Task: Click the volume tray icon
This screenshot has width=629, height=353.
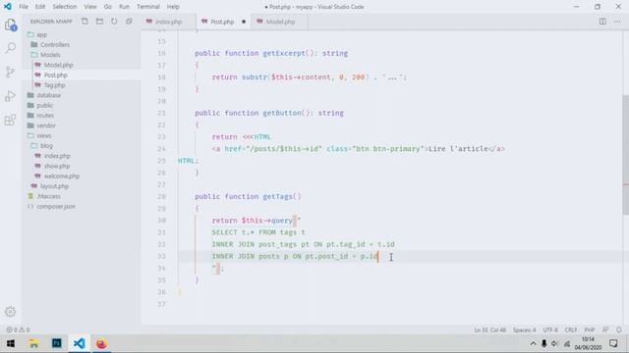Action: click(x=554, y=343)
